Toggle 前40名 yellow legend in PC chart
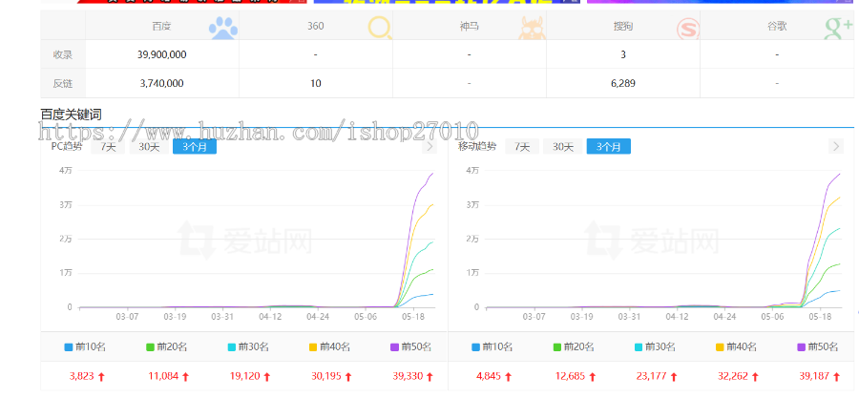The height and width of the screenshot is (398, 859). tap(329, 346)
